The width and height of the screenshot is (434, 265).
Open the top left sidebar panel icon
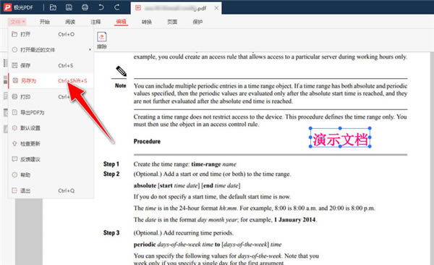tap(5, 63)
